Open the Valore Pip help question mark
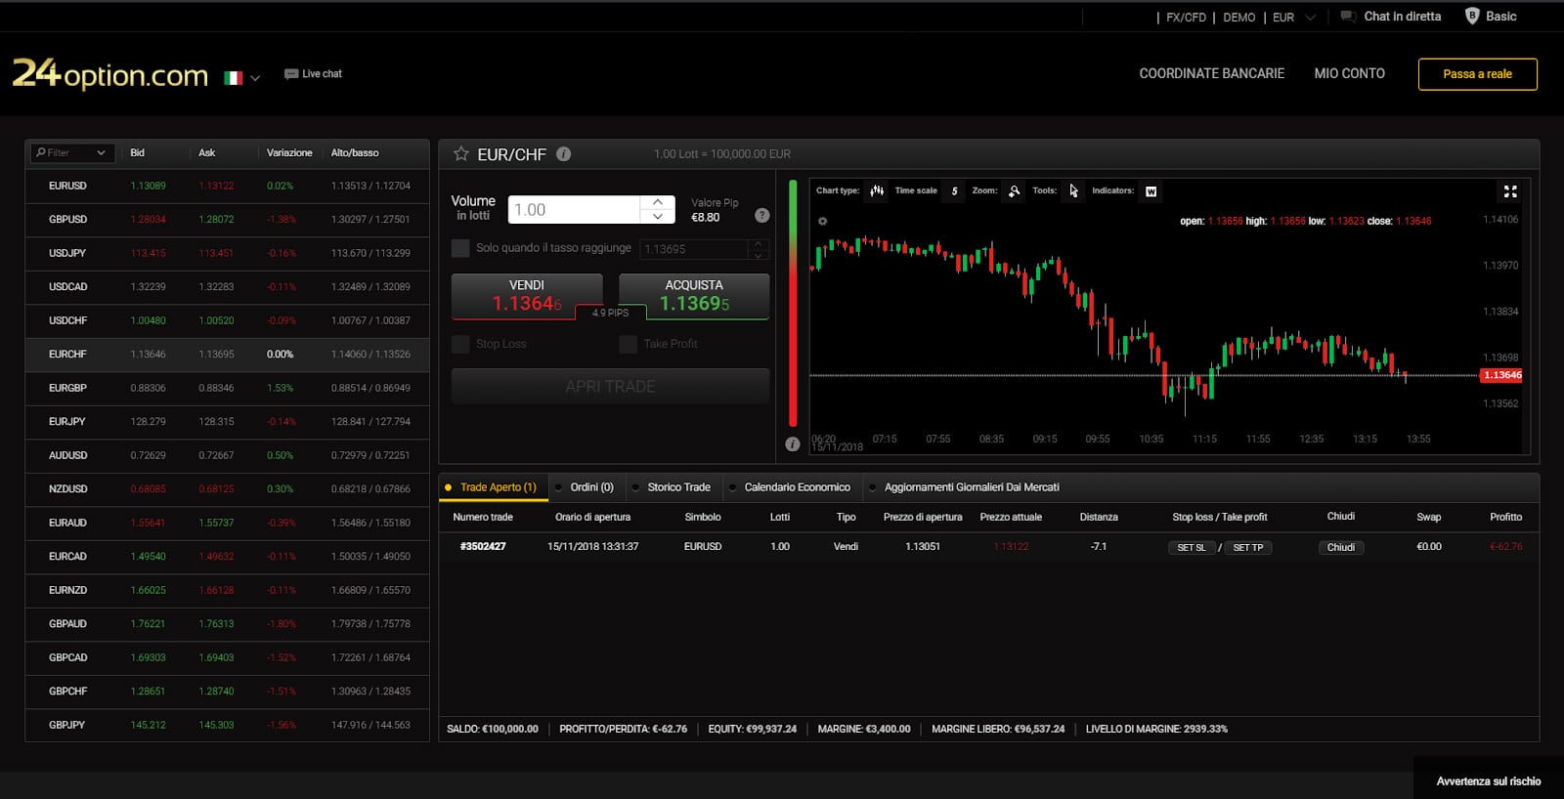This screenshot has width=1564, height=799. coord(762,216)
